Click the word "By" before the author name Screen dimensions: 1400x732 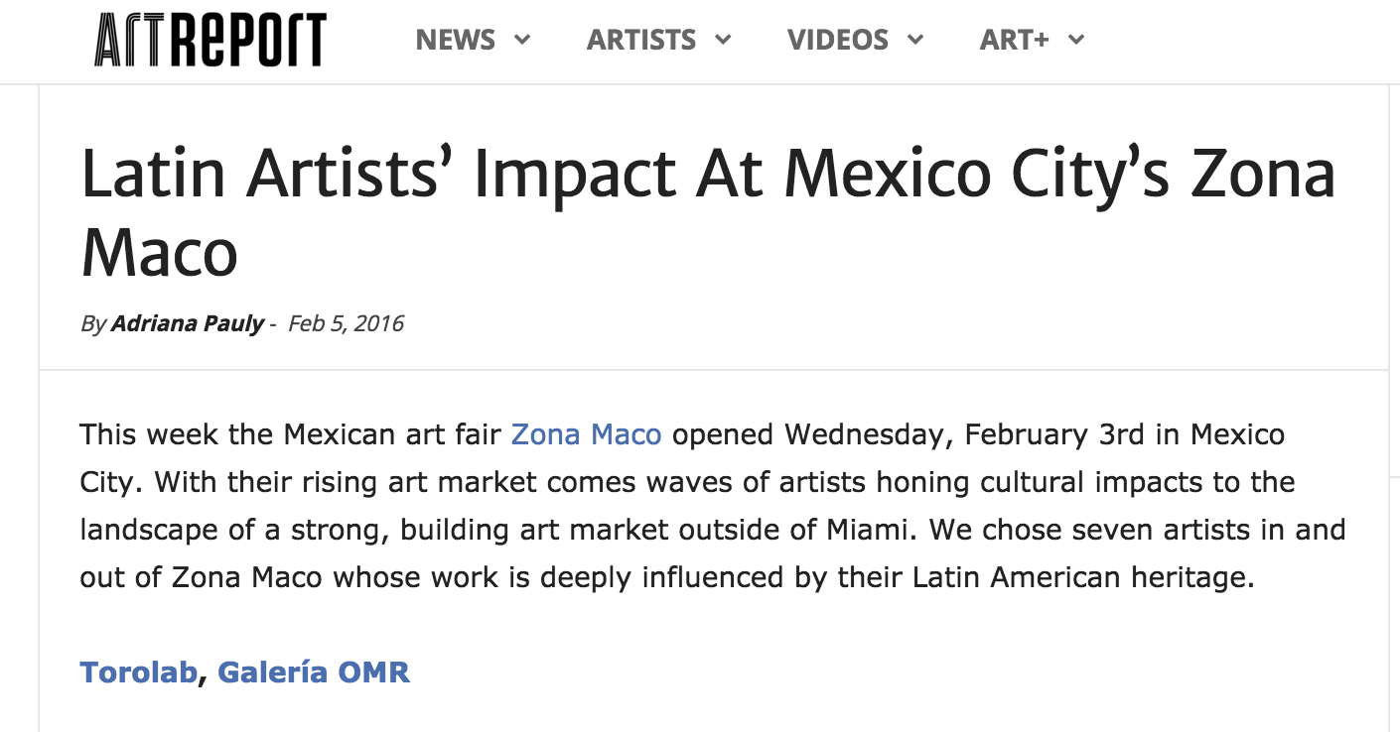click(92, 323)
